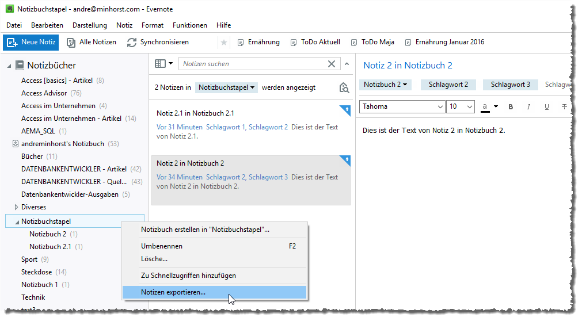Open Alle Notizen from toolbar

92,43
